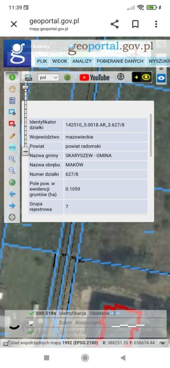
Task: Toggle high contrast yellow eye mode
Action: (142, 77)
